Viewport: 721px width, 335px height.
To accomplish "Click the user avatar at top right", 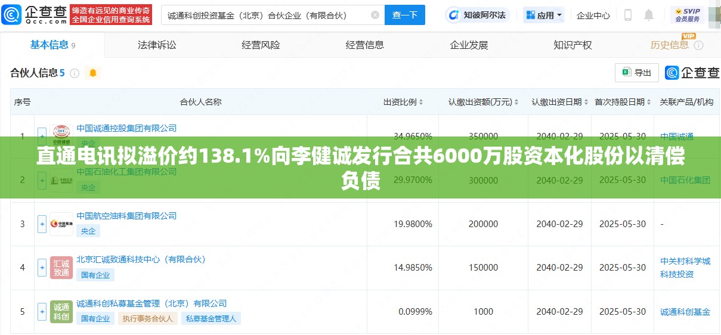I will pyautogui.click(x=716, y=16).
